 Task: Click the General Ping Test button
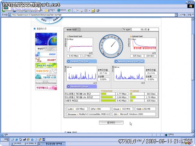[82, 62]
